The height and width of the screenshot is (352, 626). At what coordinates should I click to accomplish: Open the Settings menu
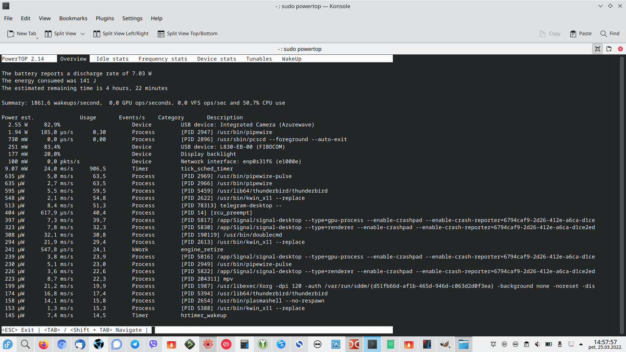tap(132, 18)
